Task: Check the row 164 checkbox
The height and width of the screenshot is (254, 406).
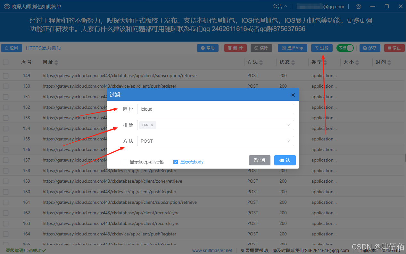Action: click(6, 234)
